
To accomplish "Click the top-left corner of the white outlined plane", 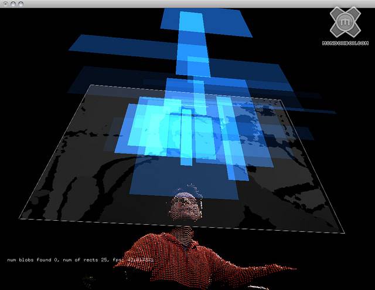I will pyautogui.click(x=88, y=86).
